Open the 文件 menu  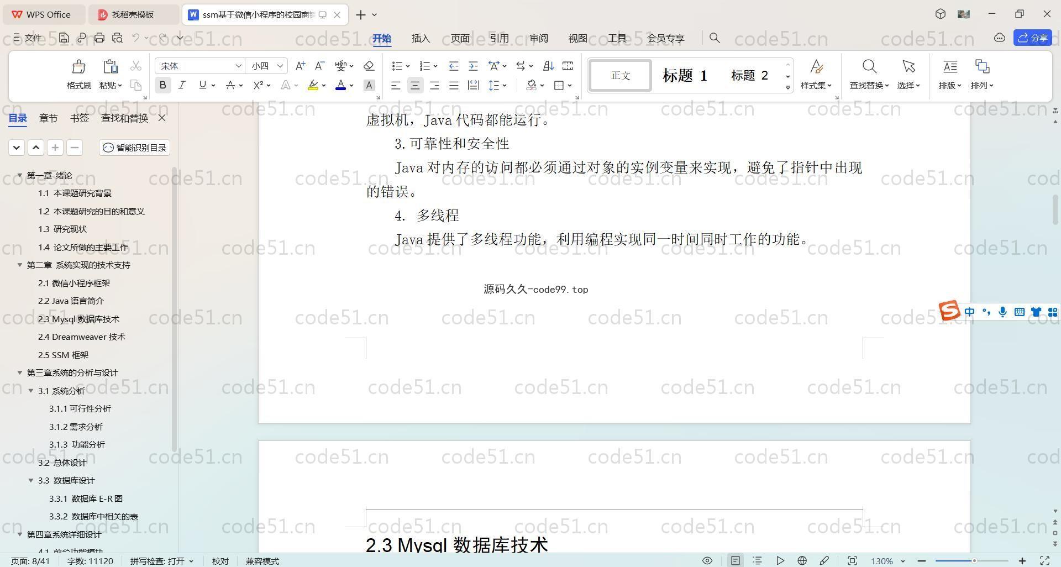[x=28, y=38]
